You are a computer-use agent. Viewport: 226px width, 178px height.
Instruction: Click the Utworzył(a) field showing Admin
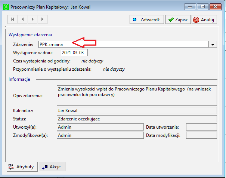[100, 127]
